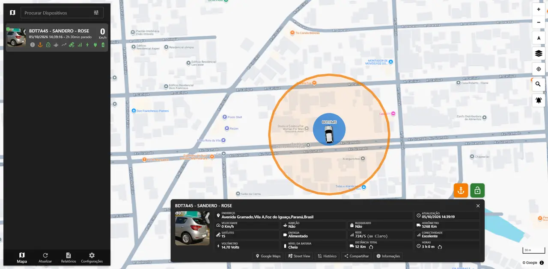Click the lightning bolt icon in the device card
Image resolution: width=548 pixels, height=269 pixels.
[x=87, y=44]
